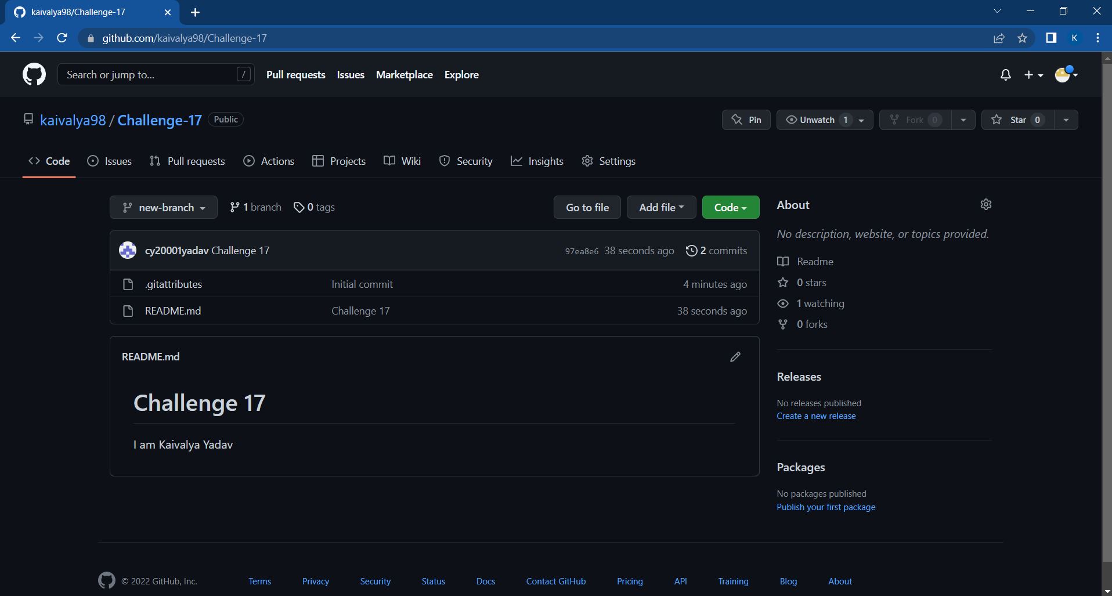Screen dimensions: 1112x596
Task: Open repository Pull requests tab
Action: [x=187, y=161]
